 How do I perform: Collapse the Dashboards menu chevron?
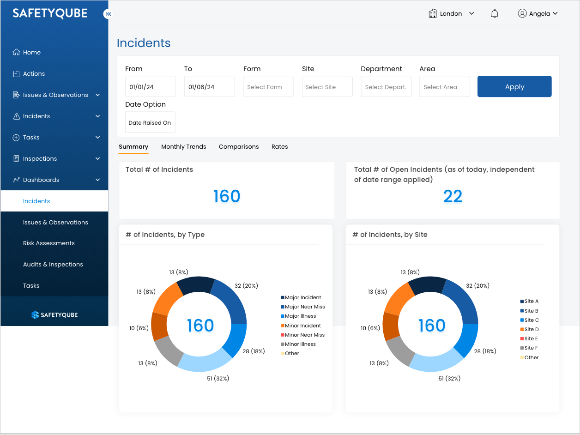pos(97,180)
